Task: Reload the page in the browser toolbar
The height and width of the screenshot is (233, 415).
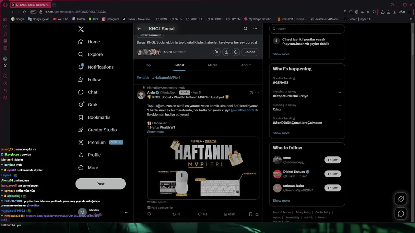Action: tap(24, 12)
